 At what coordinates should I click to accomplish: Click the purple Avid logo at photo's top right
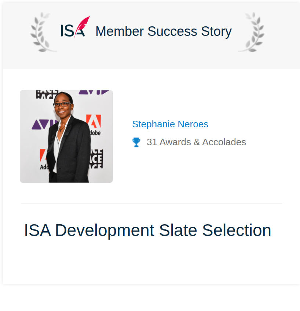[94, 92]
